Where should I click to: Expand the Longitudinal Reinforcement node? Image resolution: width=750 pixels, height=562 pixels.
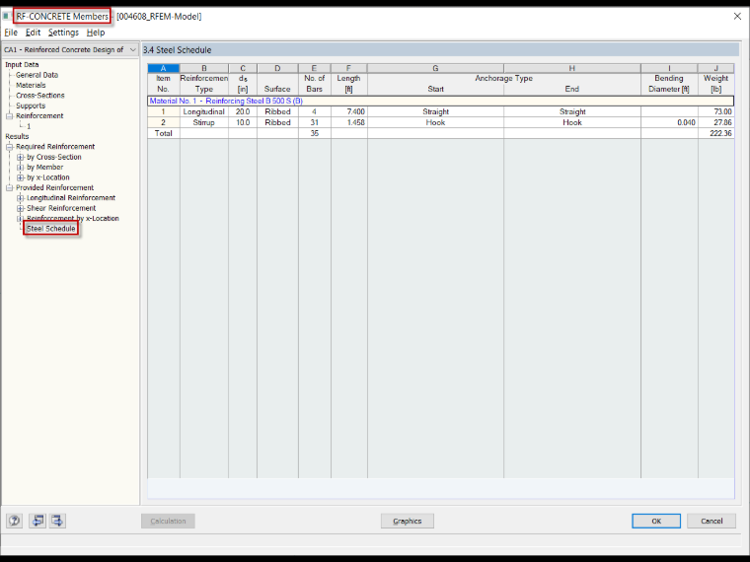click(20, 198)
